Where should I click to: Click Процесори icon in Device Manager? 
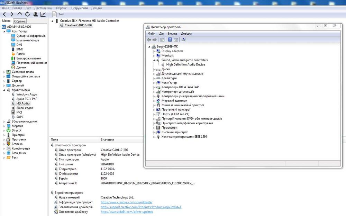point(158,128)
